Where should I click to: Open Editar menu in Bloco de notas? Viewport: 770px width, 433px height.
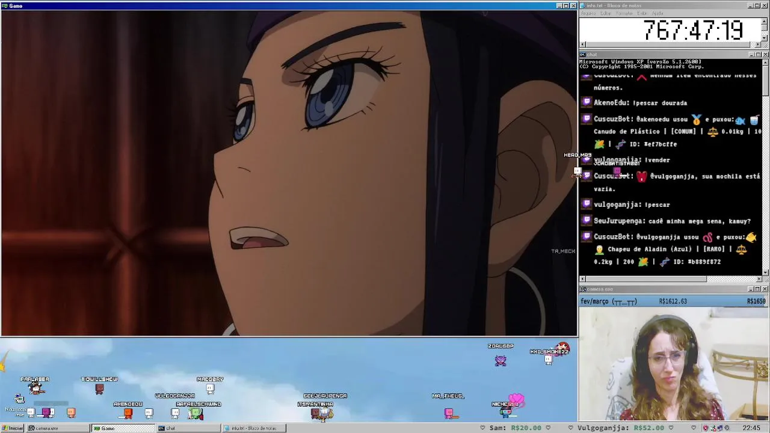pyautogui.click(x=606, y=13)
